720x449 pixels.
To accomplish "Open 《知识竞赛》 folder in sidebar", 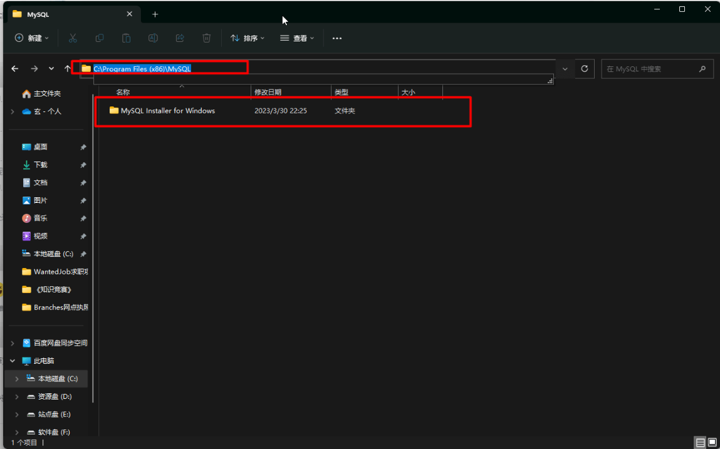I will 47,290.
